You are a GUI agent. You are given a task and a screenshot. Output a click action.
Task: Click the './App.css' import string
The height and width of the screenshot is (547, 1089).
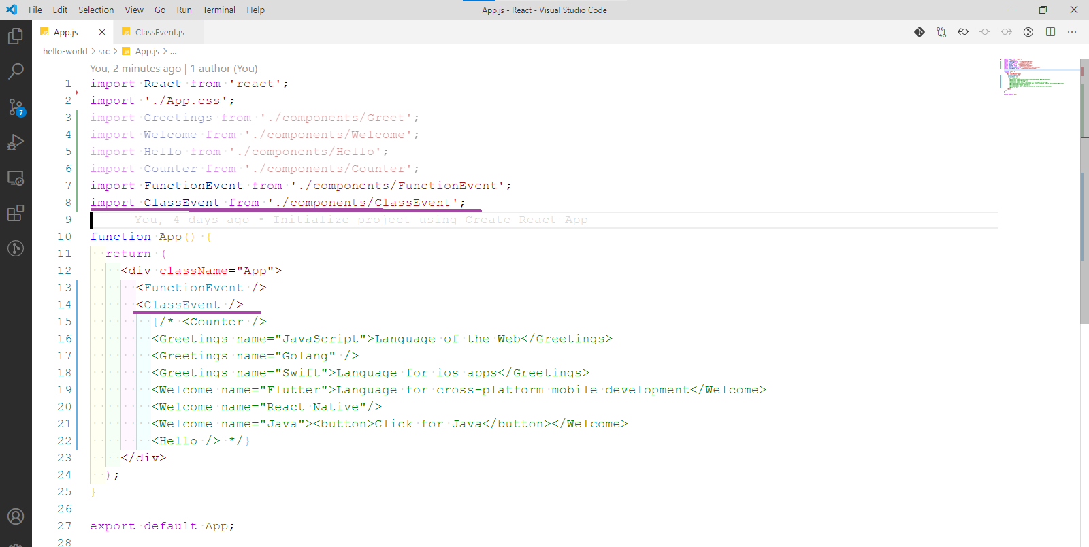pyautogui.click(x=186, y=101)
